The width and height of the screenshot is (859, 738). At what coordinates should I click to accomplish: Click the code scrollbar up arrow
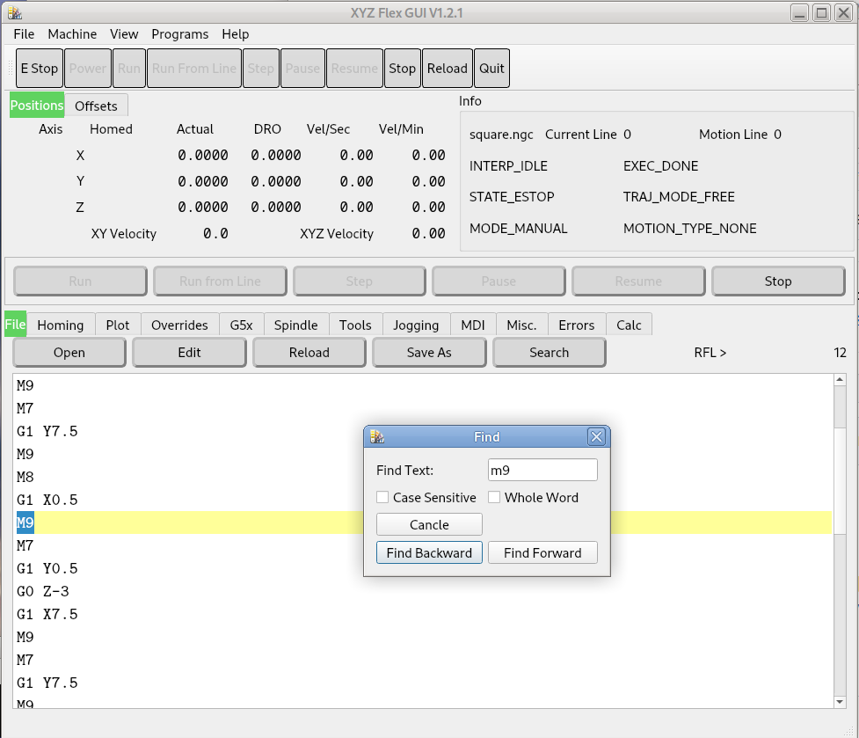coord(840,380)
